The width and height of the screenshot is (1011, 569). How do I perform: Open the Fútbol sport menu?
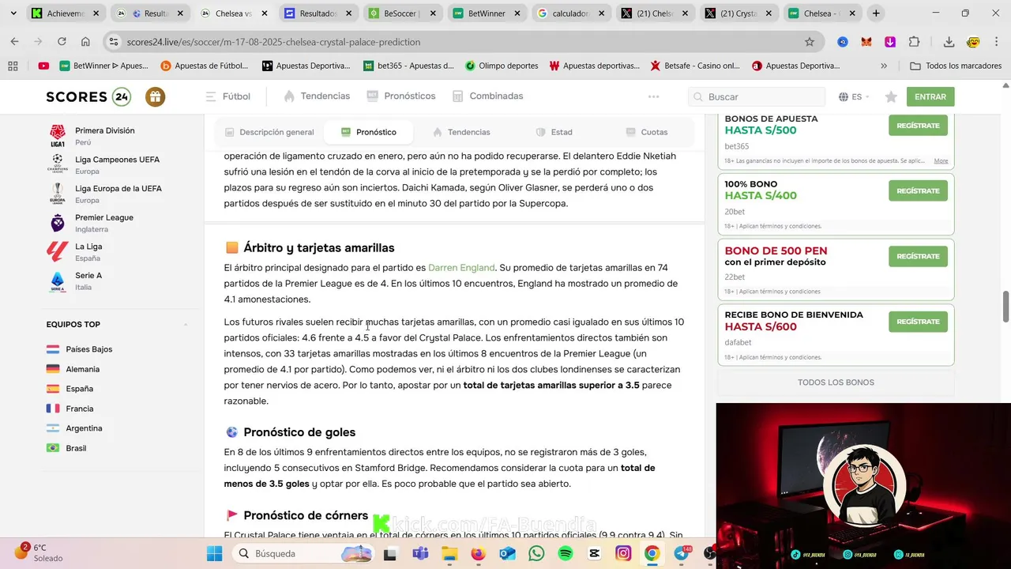click(x=227, y=96)
